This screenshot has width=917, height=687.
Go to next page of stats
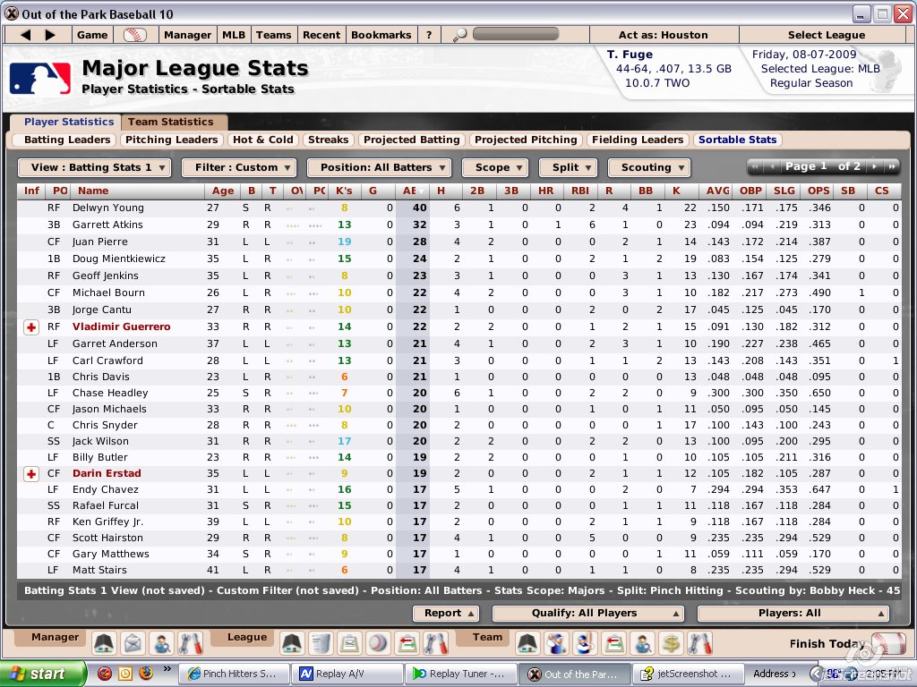click(x=872, y=166)
